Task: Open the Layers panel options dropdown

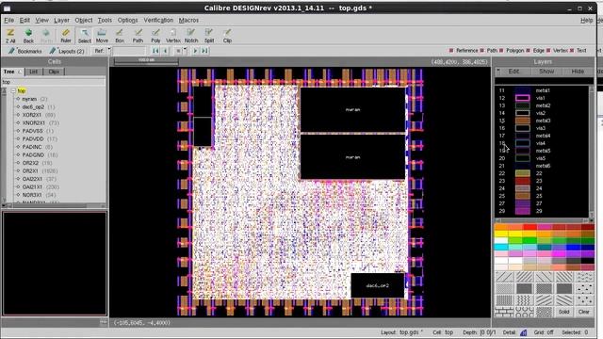Action: pyautogui.click(x=498, y=72)
